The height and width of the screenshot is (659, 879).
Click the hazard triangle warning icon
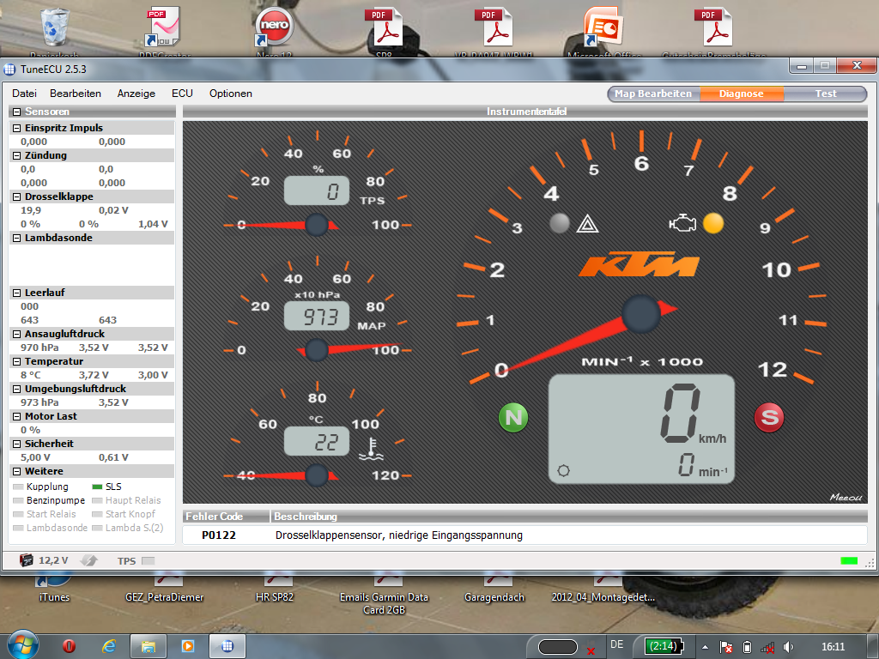click(587, 225)
